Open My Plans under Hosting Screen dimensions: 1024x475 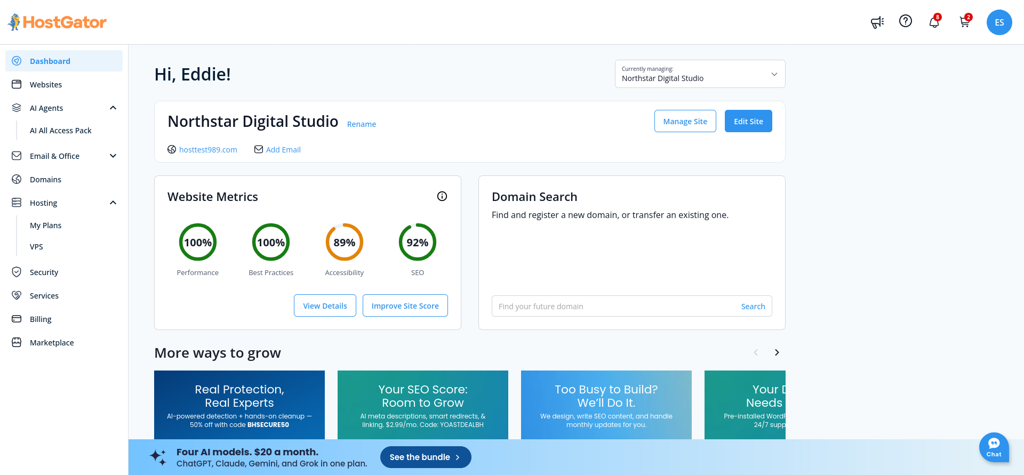[46, 226]
